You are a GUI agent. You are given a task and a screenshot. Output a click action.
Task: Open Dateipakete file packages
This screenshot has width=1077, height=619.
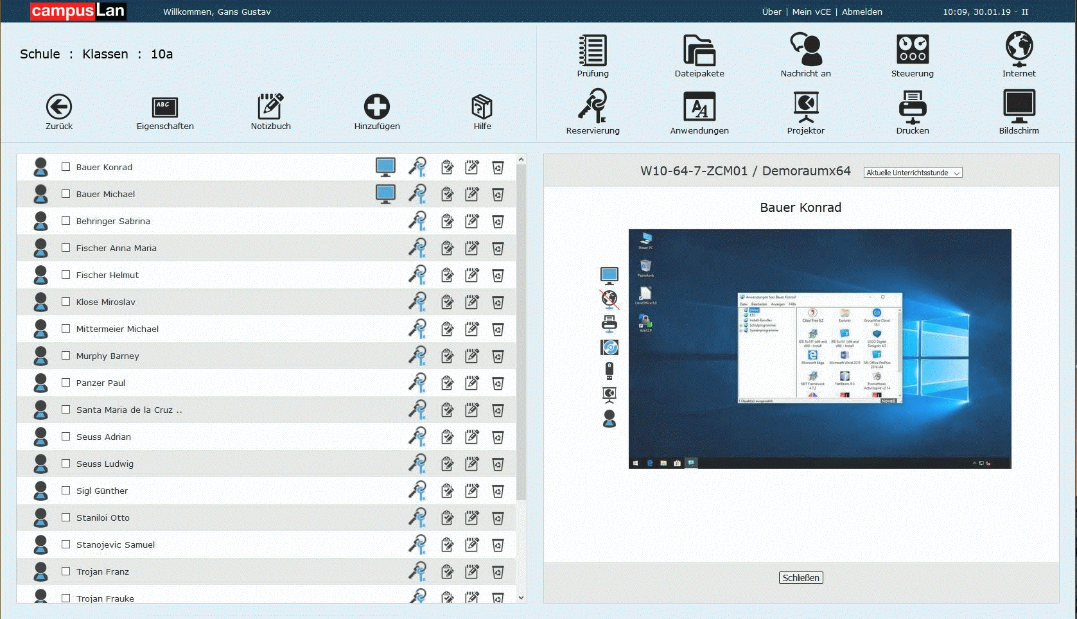(x=699, y=51)
